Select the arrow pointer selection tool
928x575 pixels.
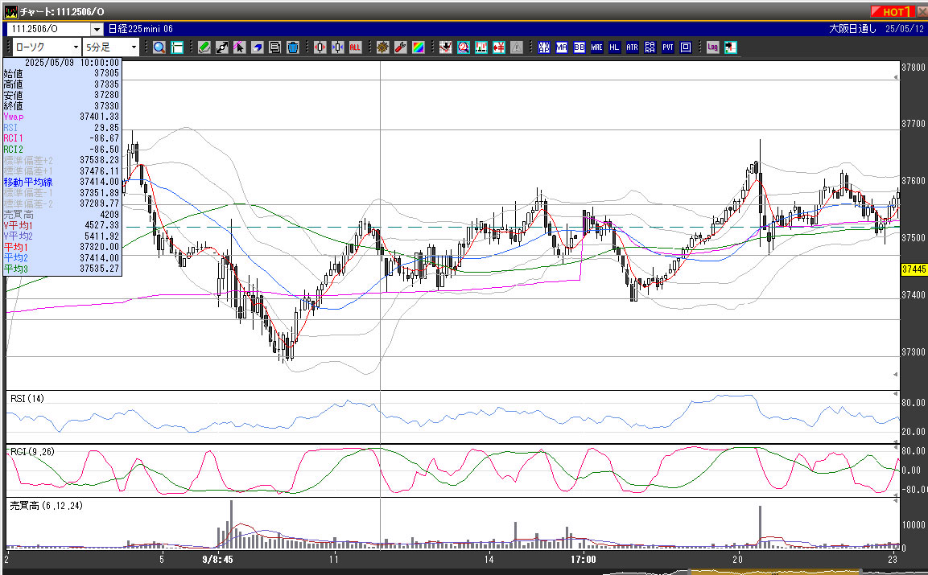click(239, 47)
